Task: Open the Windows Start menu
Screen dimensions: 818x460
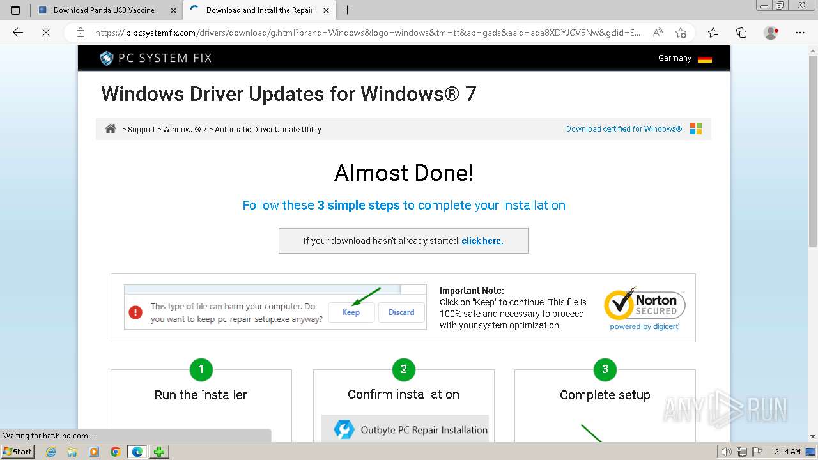Action: (17, 452)
